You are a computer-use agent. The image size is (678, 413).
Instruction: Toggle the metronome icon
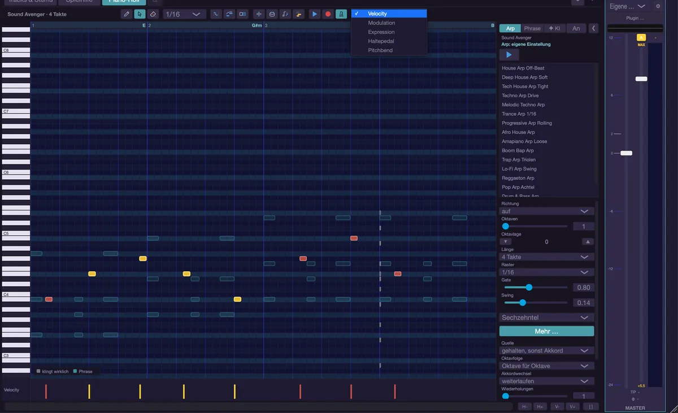click(x=341, y=14)
